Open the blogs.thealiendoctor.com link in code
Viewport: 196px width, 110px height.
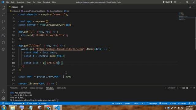[60, 49]
